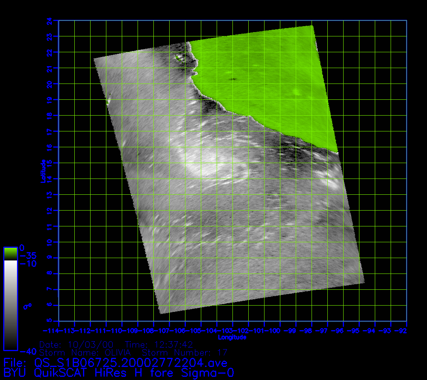
Task: Click the -114 longitude tick label
Action: click(x=50, y=331)
